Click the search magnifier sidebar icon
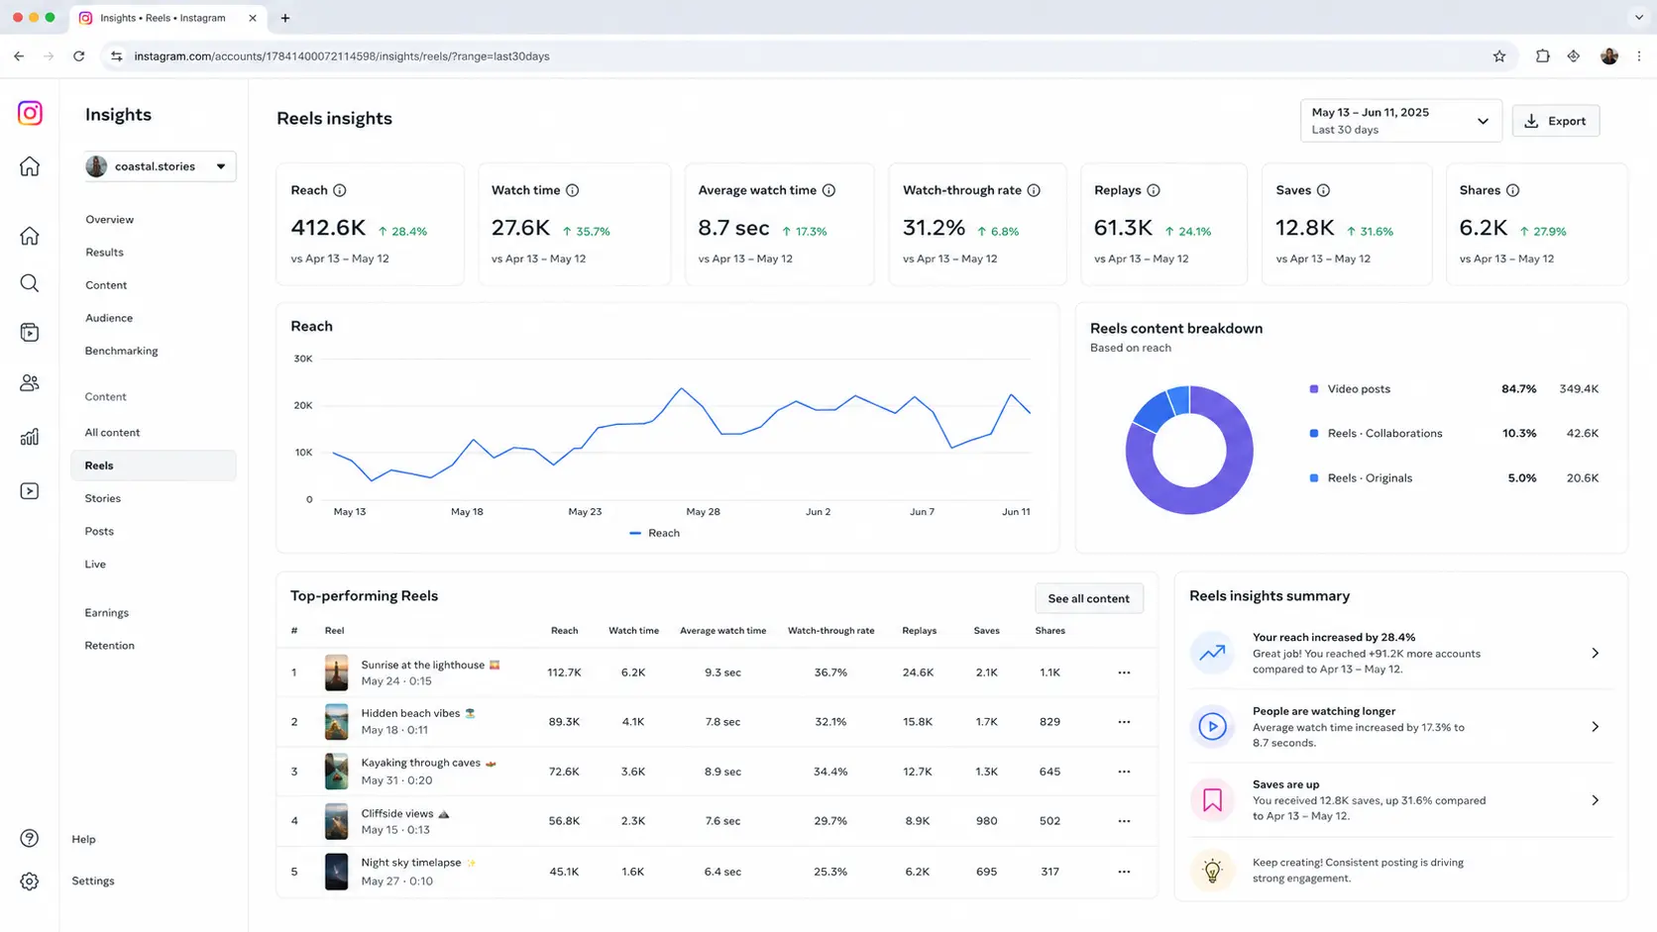The image size is (1657, 932). 30,284
